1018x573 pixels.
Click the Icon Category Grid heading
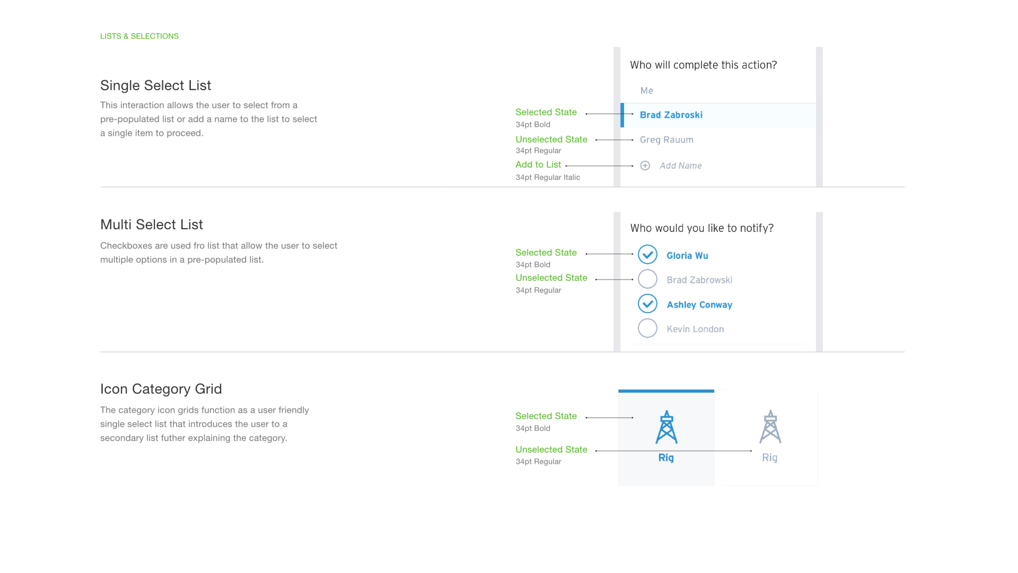[x=161, y=389]
